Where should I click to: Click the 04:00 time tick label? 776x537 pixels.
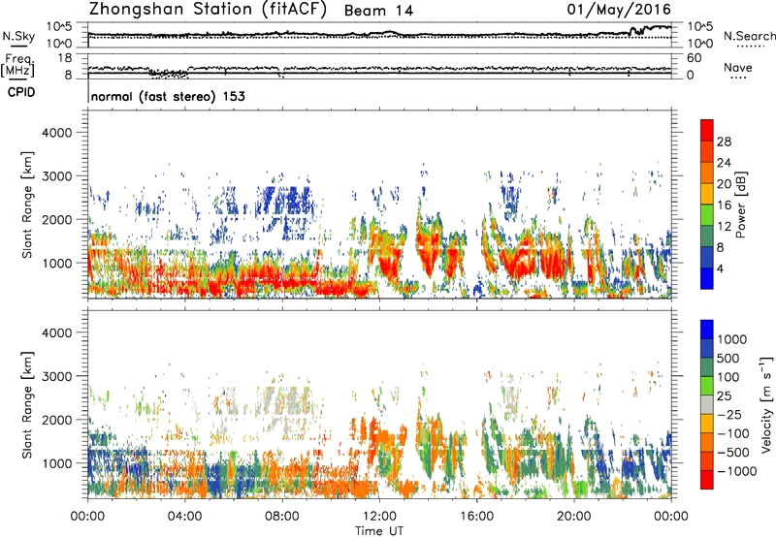tap(184, 517)
